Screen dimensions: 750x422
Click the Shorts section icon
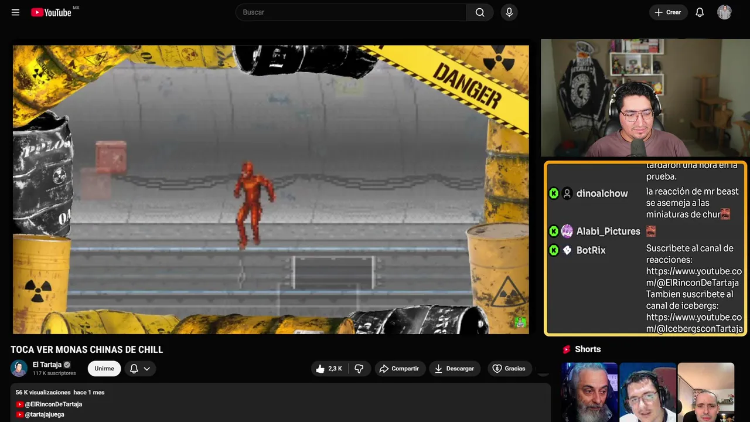(567, 349)
